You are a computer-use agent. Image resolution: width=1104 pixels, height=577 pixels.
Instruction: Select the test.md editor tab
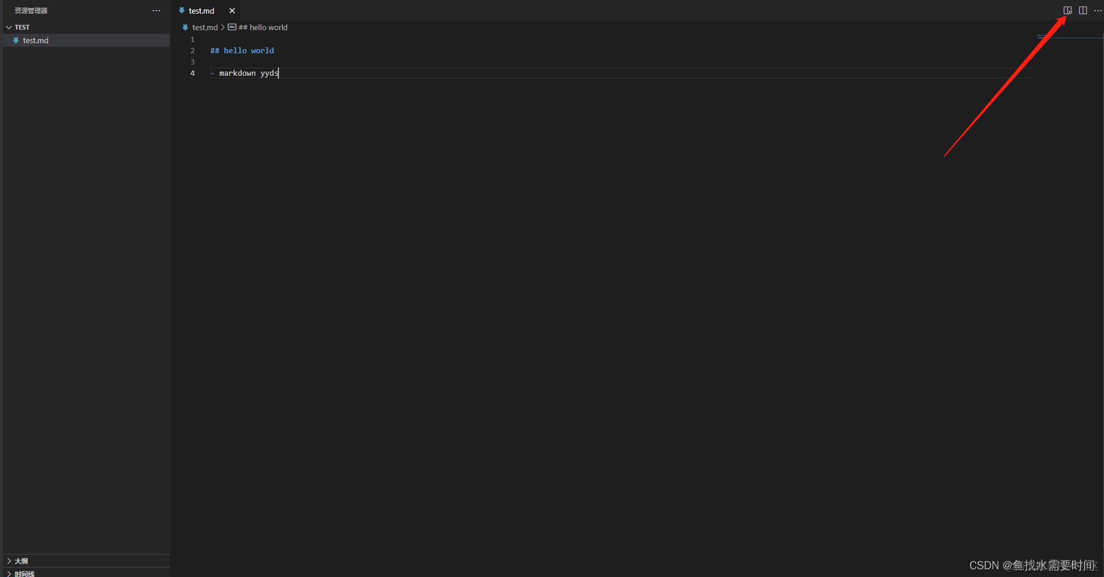click(x=207, y=11)
